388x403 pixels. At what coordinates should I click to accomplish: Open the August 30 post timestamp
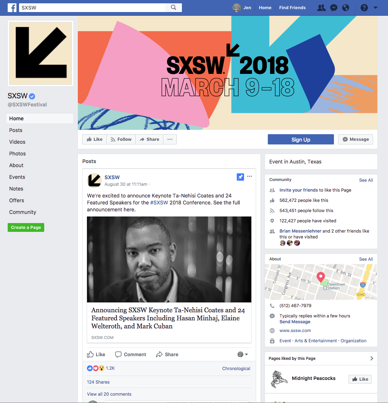point(126,184)
